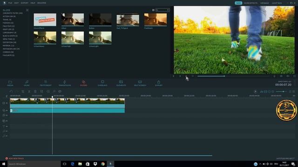Open the EDIT menu
The width and height of the screenshot is (298, 167).
click(16, 3)
